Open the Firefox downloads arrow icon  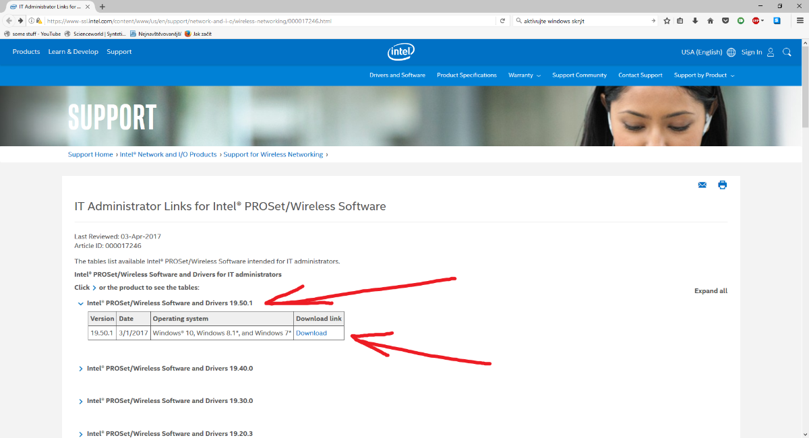[695, 21]
